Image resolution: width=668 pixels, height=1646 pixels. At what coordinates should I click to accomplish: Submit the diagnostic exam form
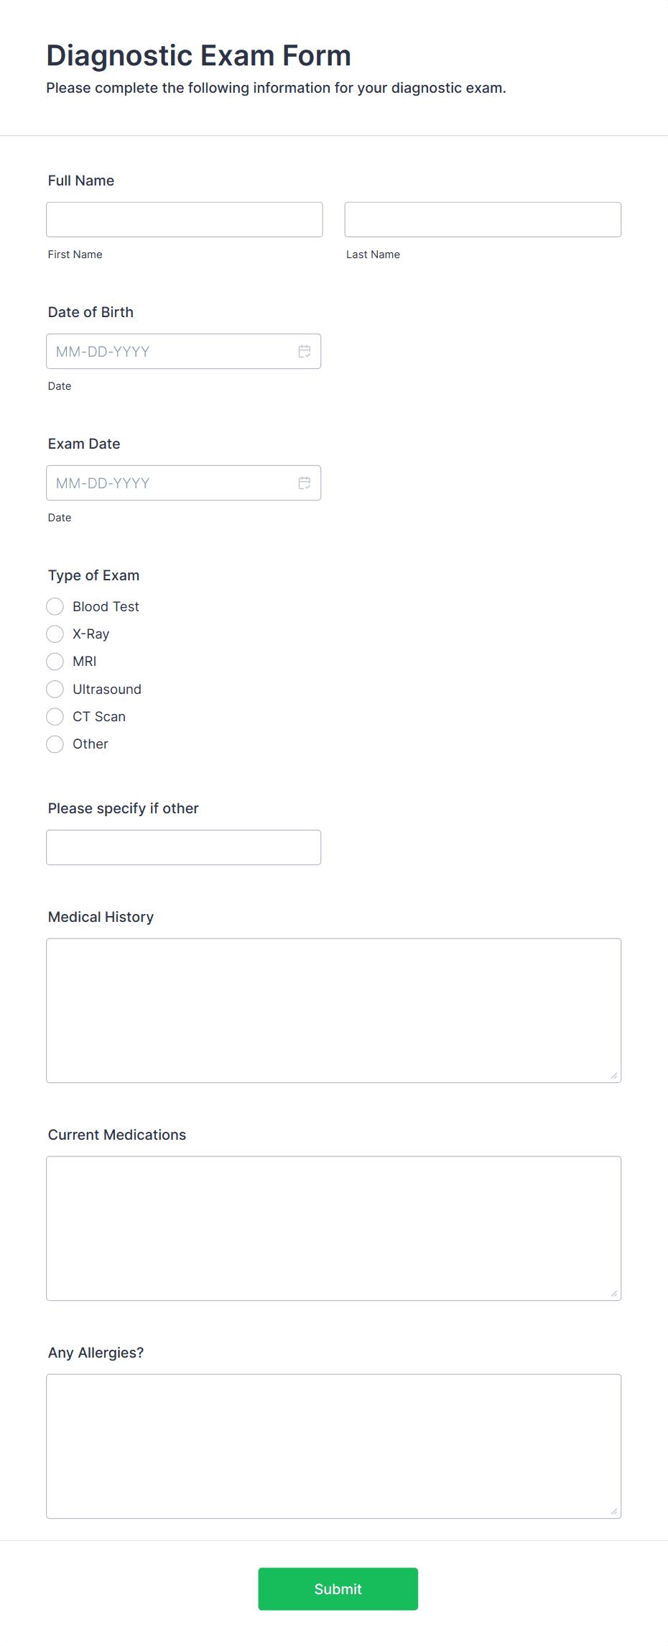click(338, 1589)
